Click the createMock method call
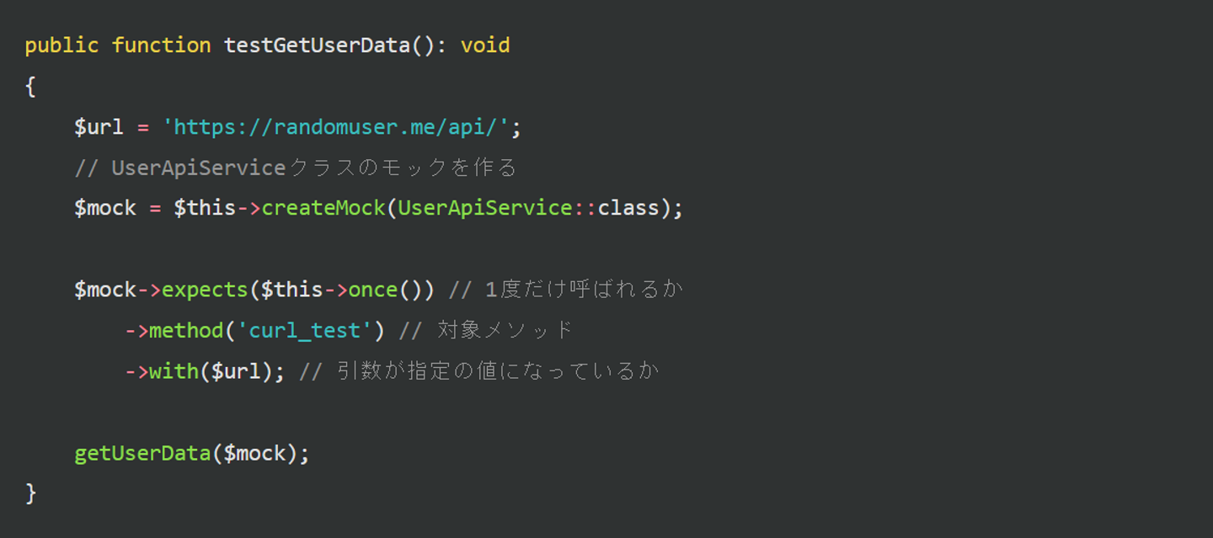Screen dimensions: 1213x538 pos(323,208)
